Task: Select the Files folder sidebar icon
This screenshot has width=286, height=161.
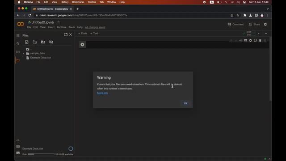Action: 18,60
